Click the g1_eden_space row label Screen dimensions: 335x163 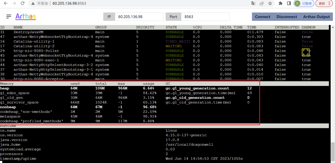(x=15, y=93)
